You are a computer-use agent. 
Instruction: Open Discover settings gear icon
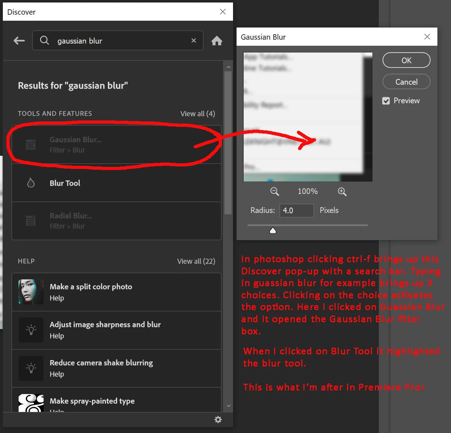coord(218,419)
